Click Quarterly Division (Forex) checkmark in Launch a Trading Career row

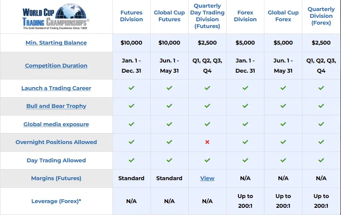pyautogui.click(x=321, y=88)
